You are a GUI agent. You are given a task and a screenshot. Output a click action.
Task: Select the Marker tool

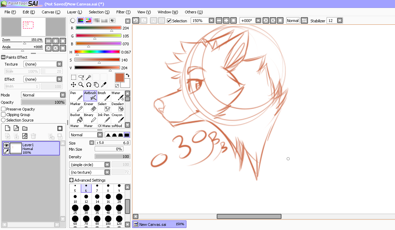(x=76, y=107)
